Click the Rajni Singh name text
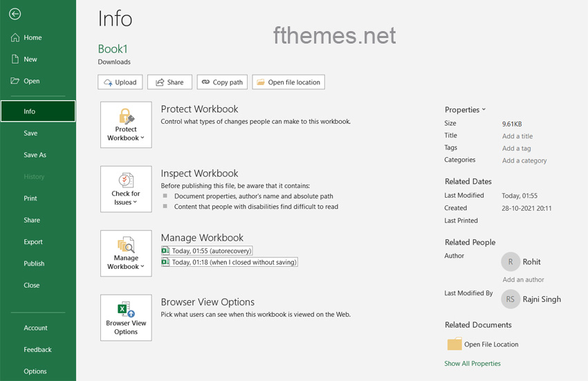The height and width of the screenshot is (381, 588). (x=542, y=299)
